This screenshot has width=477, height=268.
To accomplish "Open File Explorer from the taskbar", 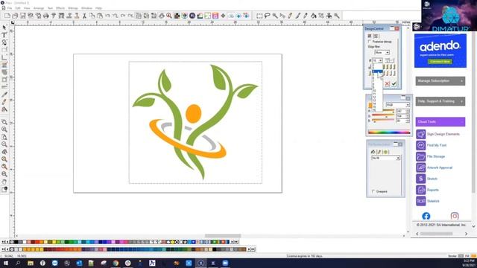I will pos(31,263).
